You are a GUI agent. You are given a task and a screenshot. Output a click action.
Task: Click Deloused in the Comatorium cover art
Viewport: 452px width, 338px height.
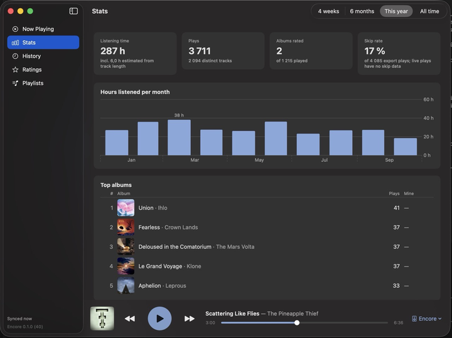(126, 246)
